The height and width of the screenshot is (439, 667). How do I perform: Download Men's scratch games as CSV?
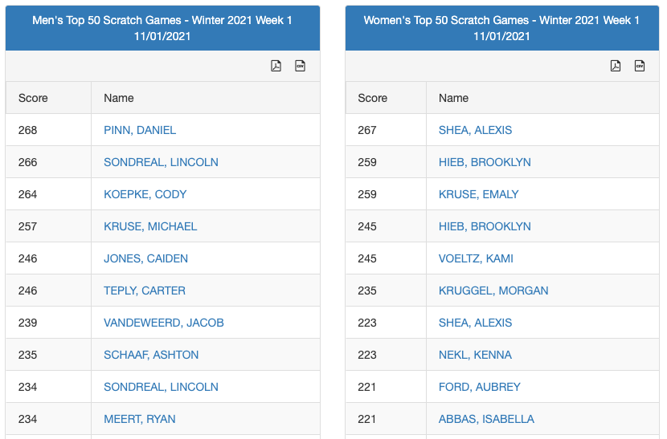(x=300, y=66)
